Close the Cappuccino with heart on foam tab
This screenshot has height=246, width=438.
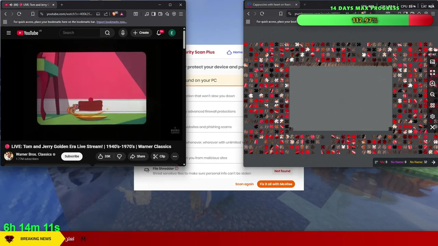pos(296,4)
